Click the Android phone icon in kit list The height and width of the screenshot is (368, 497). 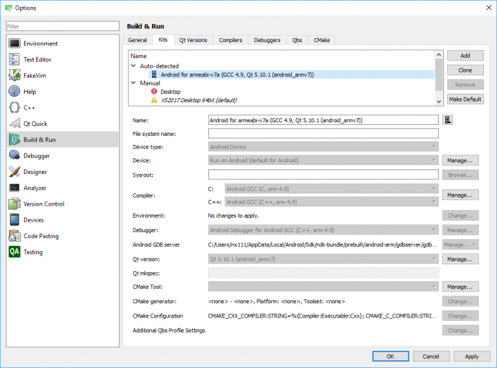pyautogui.click(x=154, y=74)
